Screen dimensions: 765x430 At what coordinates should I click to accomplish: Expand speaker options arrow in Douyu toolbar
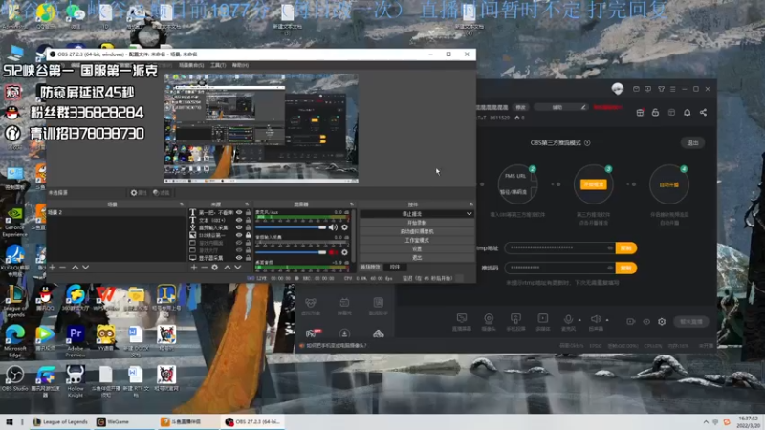tap(607, 320)
